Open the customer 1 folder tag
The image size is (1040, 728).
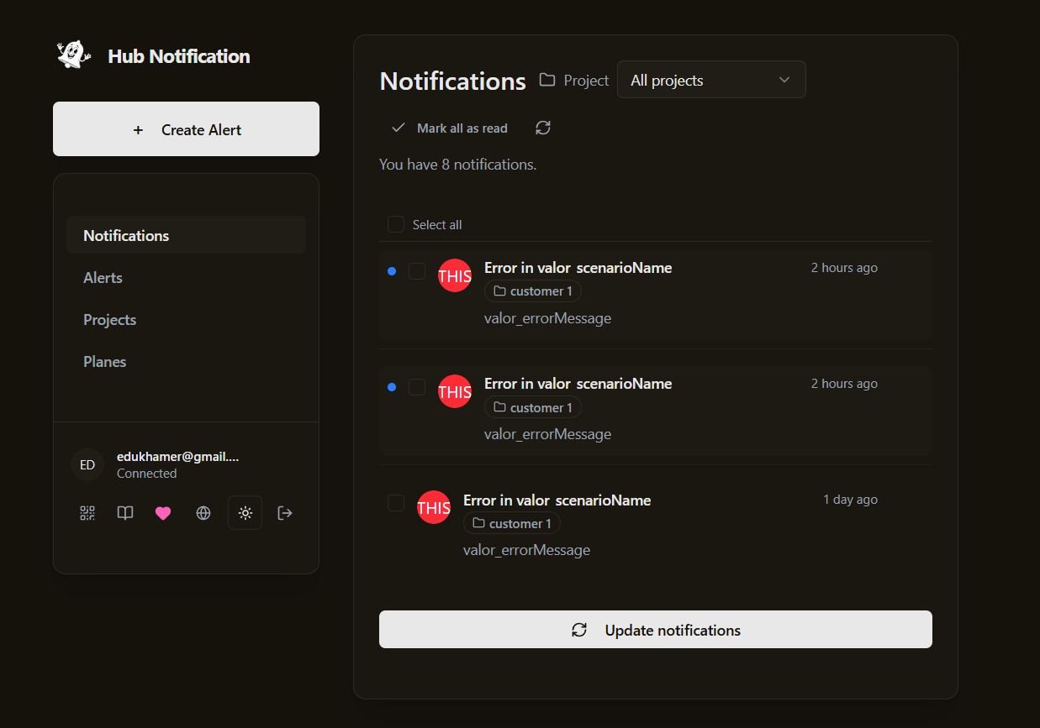click(x=533, y=291)
